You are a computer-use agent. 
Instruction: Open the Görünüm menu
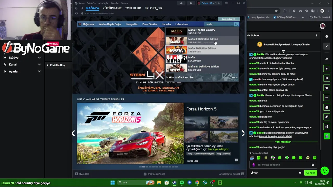point(91,3)
